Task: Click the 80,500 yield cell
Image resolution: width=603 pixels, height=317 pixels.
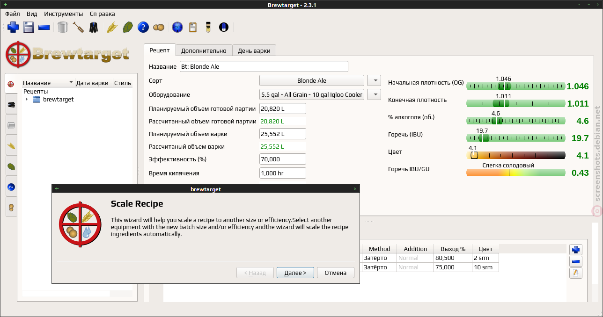Action: coord(453,258)
